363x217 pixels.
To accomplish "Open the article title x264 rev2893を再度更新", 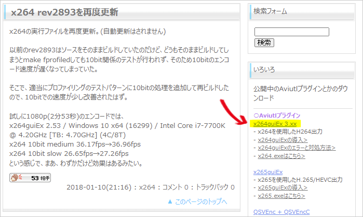I will 64,12.
